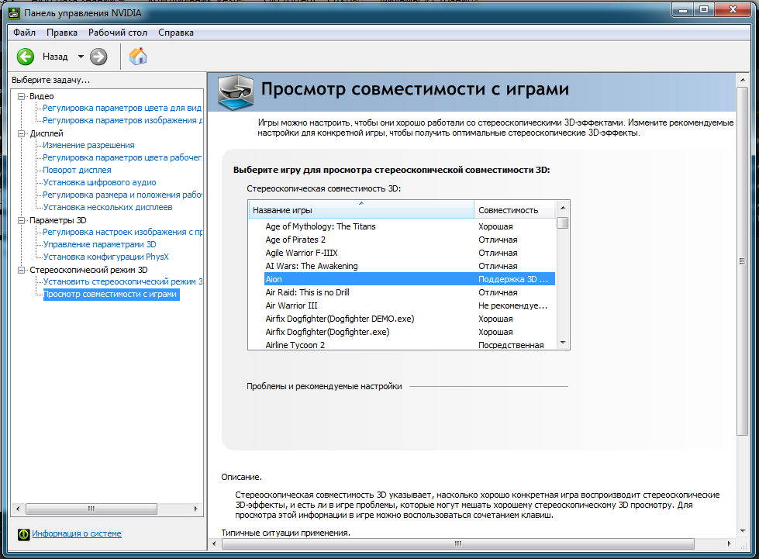Select Поворот дисплея task

point(77,170)
